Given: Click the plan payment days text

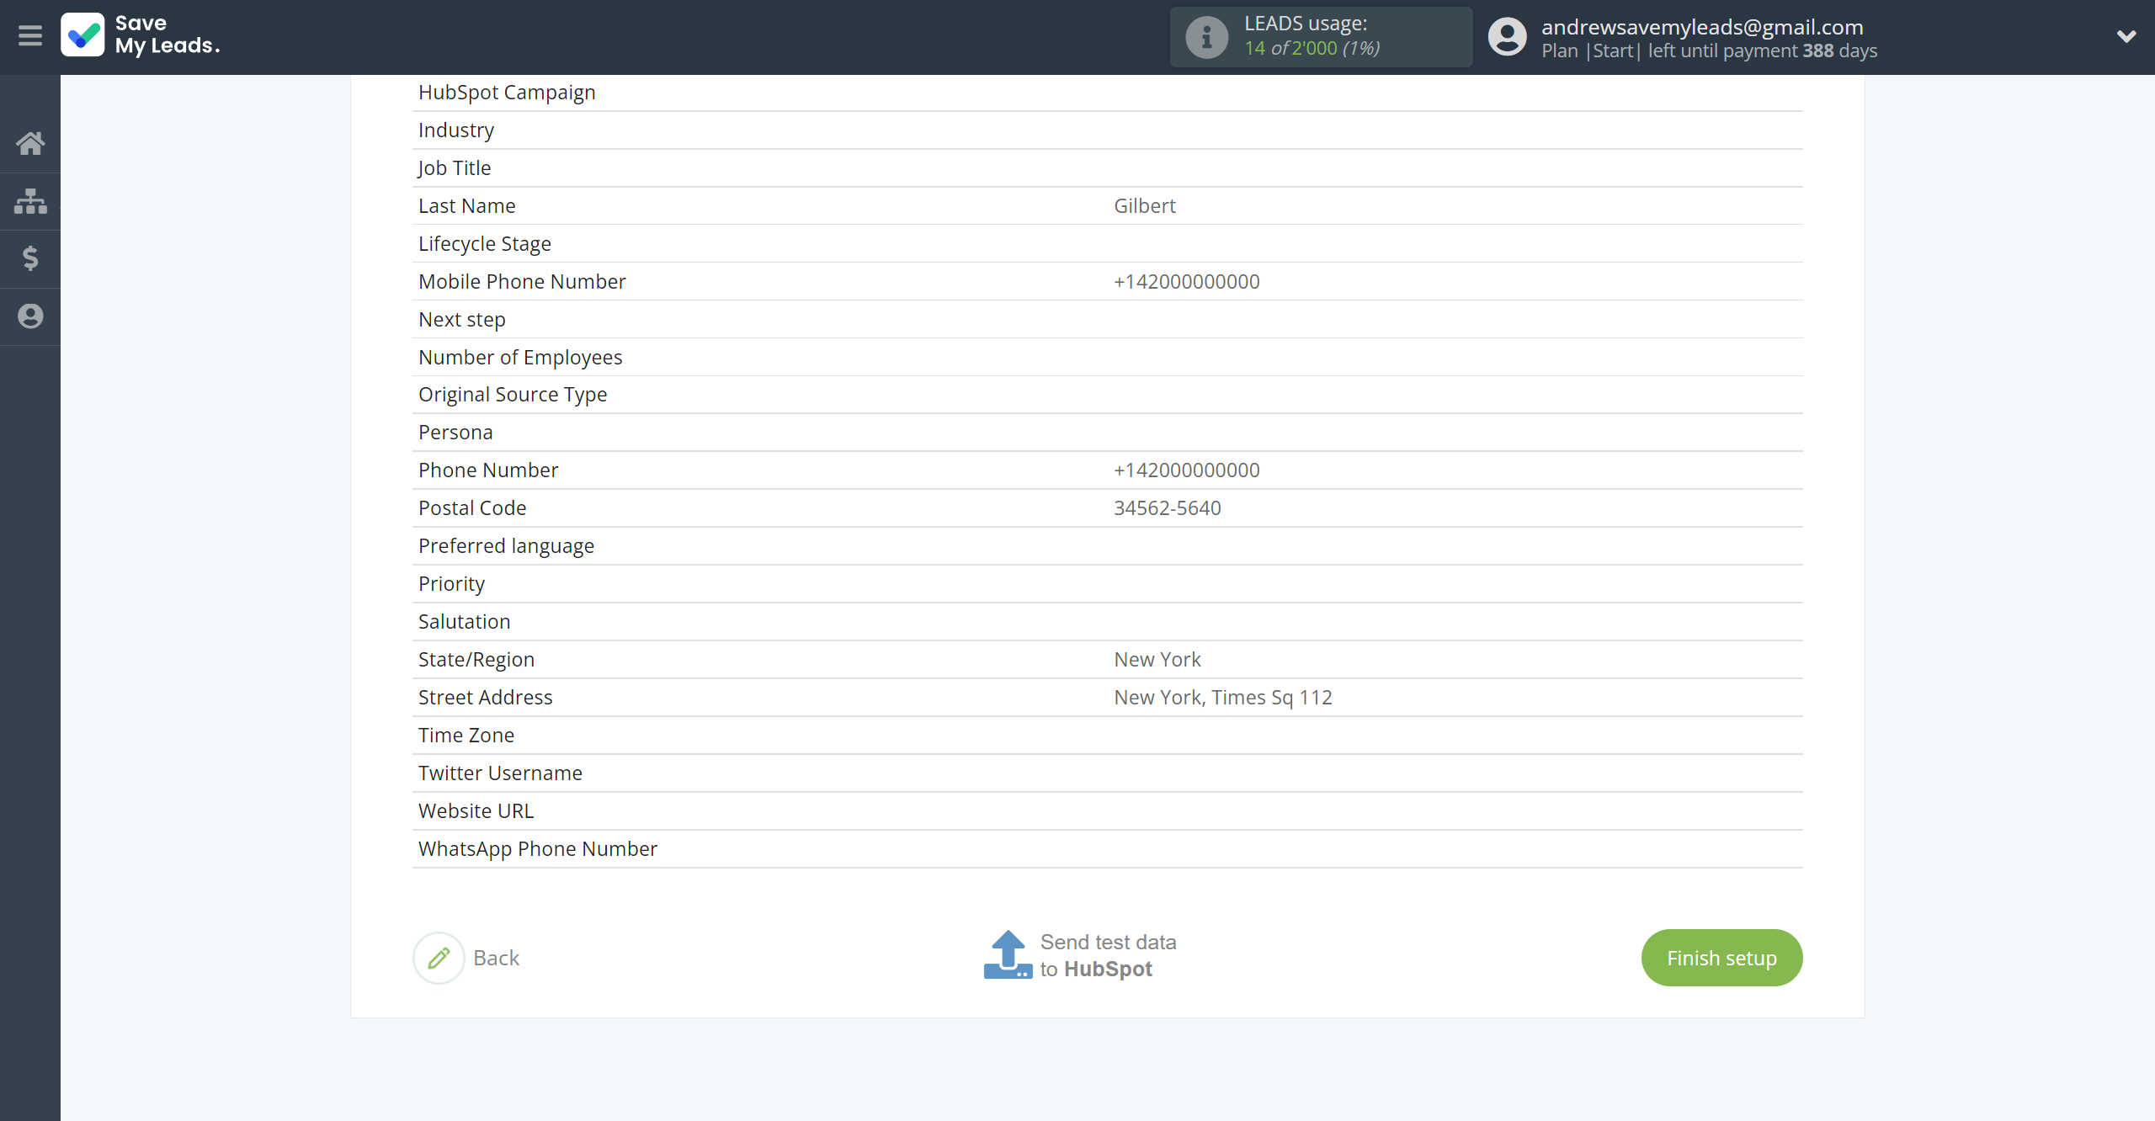Looking at the screenshot, I should (1709, 50).
